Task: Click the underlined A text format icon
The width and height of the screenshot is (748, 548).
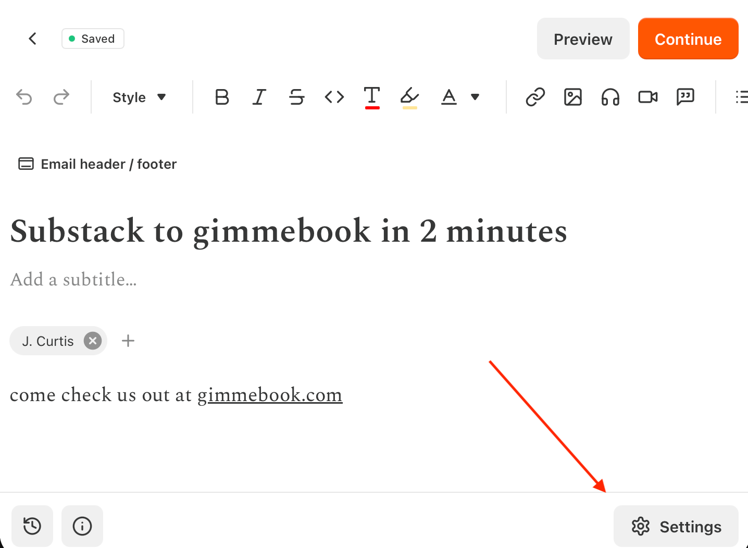Action: click(448, 97)
